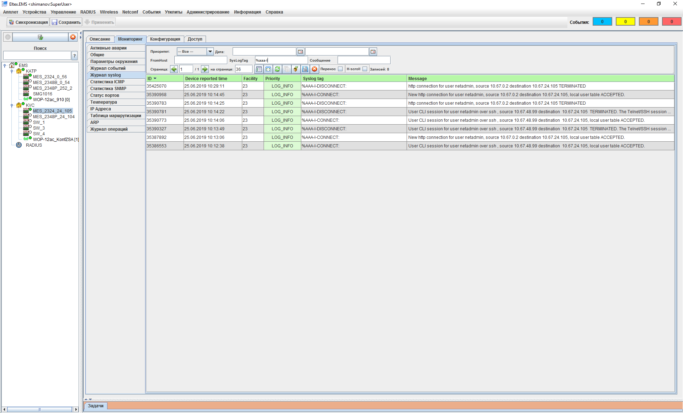
Task: Click the copy records icon in syslog toolbar
Action: (287, 69)
